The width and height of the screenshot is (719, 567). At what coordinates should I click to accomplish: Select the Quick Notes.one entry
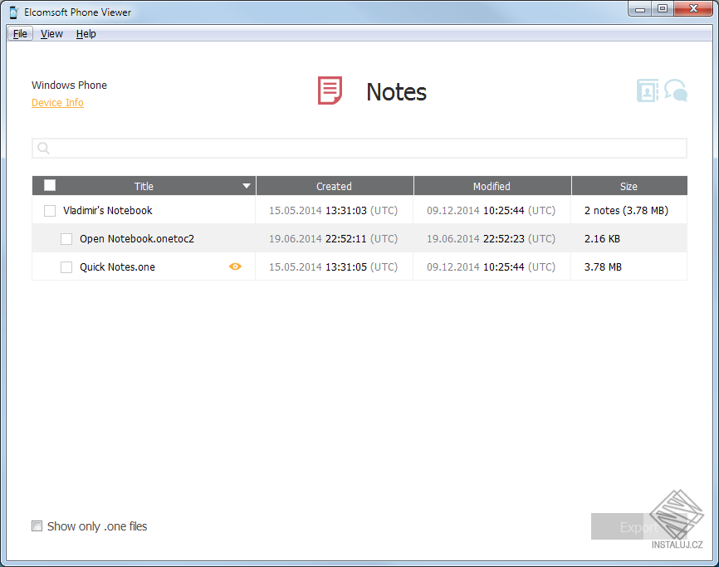tap(117, 267)
